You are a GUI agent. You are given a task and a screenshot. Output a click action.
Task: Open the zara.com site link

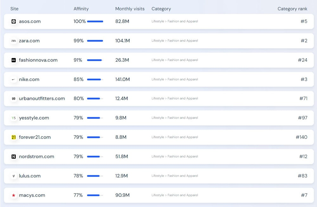(29, 41)
